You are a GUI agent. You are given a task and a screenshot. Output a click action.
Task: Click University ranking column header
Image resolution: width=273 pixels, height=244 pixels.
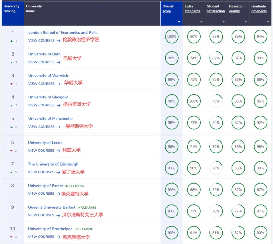pyautogui.click(x=13, y=13)
